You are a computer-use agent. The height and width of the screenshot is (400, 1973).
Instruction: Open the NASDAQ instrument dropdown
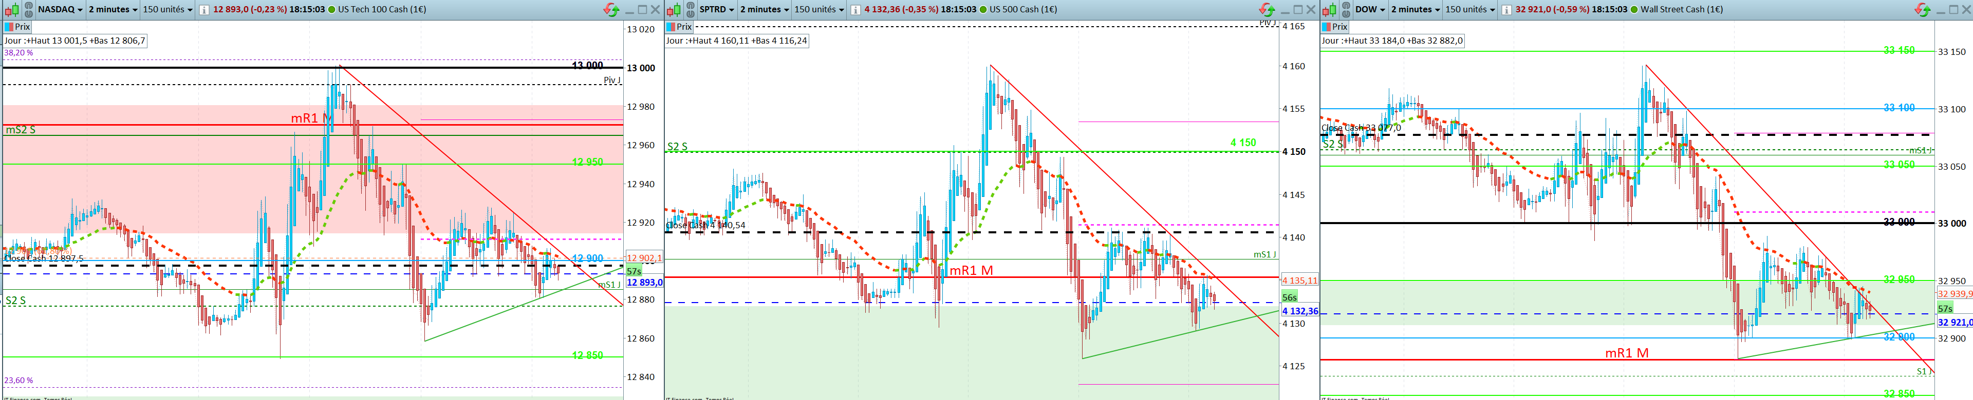tap(60, 10)
